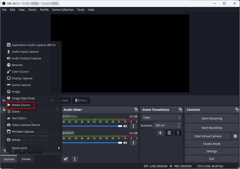This screenshot has width=240, height=169.
Task: Pop out the Audio Mixer dock
Action: (x=136, y=110)
